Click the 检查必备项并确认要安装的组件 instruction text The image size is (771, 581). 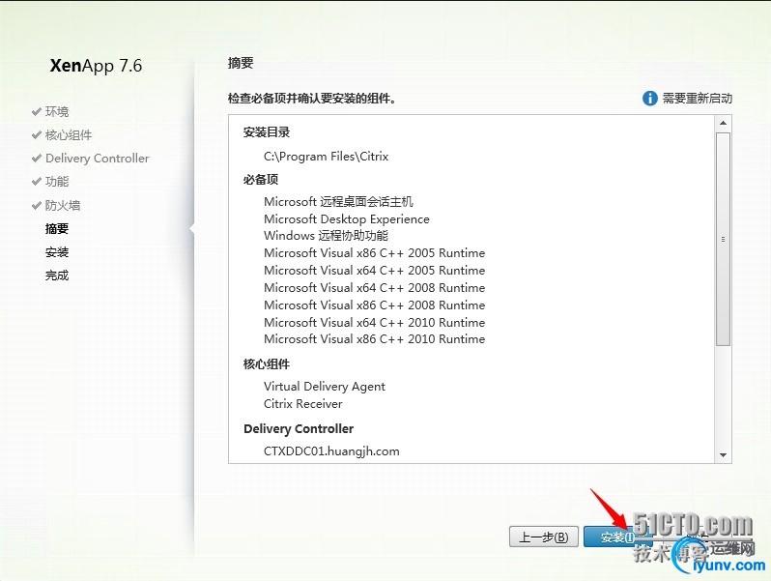click(x=312, y=99)
